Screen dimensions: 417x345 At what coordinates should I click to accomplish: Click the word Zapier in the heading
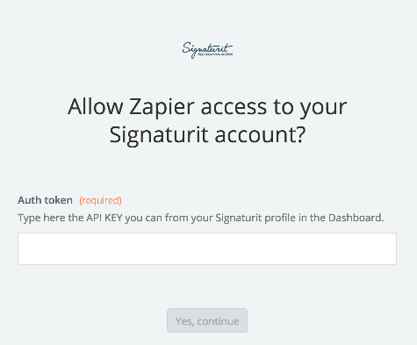tap(162, 107)
